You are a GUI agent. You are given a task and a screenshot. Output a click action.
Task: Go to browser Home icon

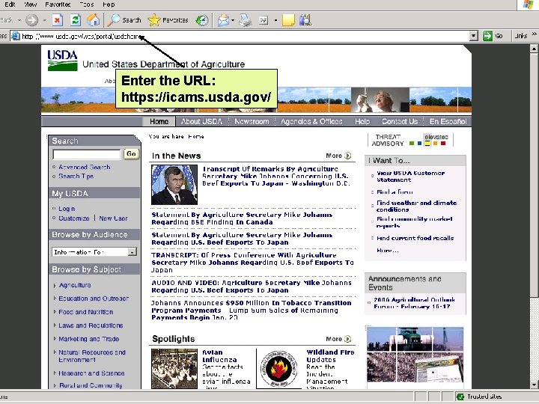[93, 20]
